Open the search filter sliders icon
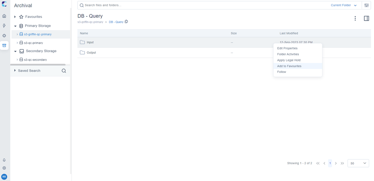 (366, 5)
